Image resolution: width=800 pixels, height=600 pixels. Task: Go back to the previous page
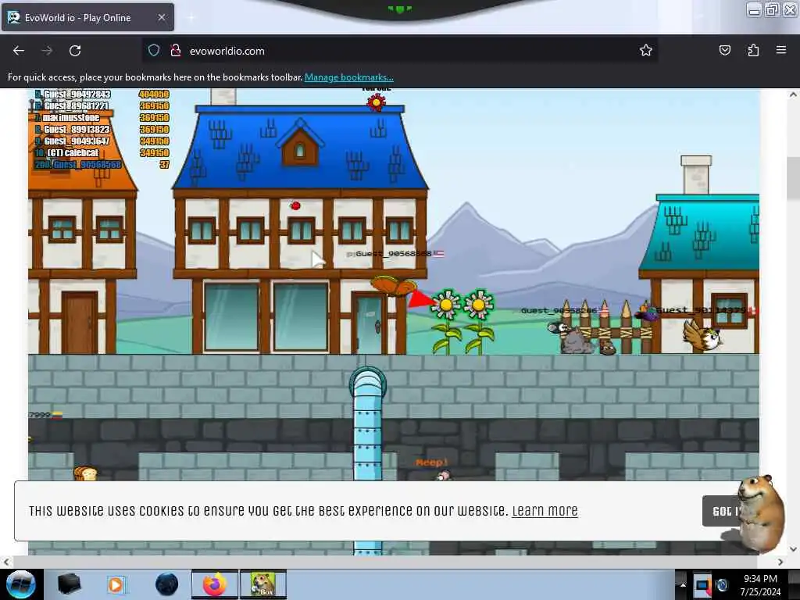tap(19, 51)
